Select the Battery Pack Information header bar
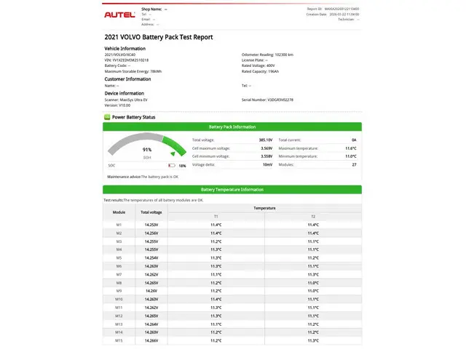 pyautogui.click(x=232, y=127)
